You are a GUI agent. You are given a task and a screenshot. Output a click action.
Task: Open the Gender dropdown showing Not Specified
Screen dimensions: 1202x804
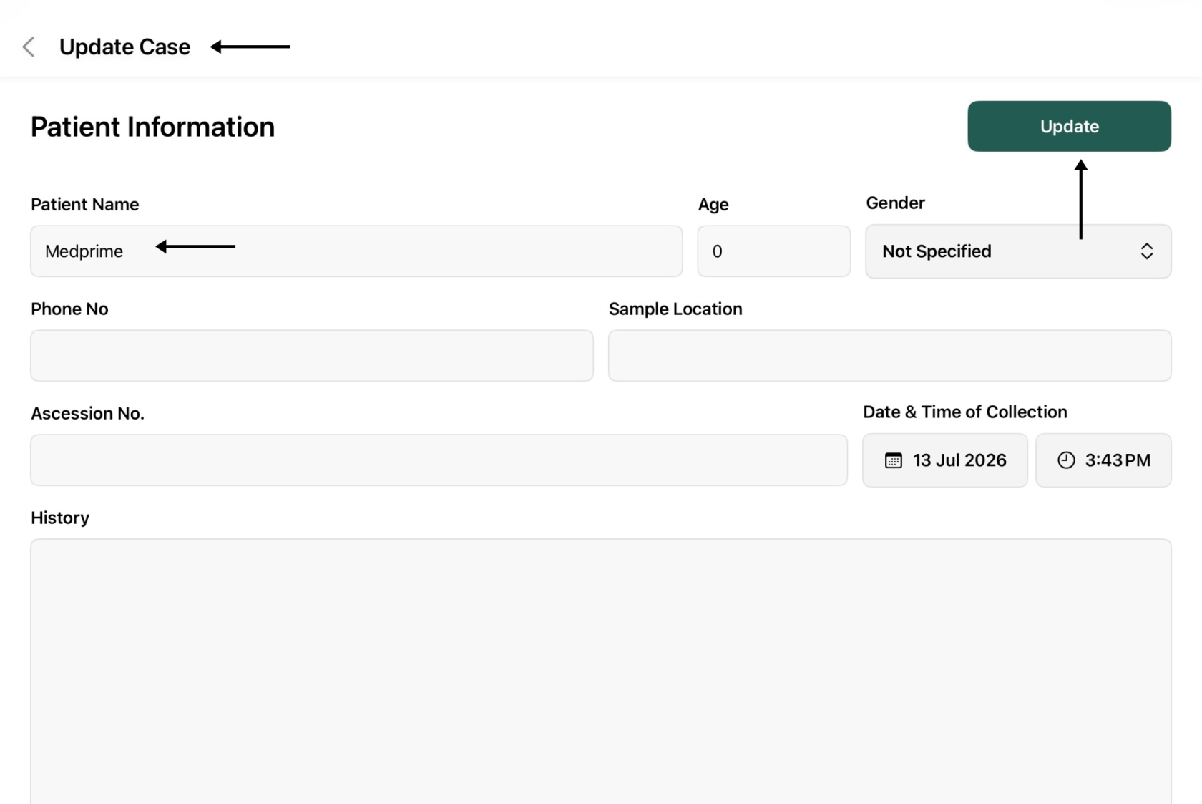1018,251
